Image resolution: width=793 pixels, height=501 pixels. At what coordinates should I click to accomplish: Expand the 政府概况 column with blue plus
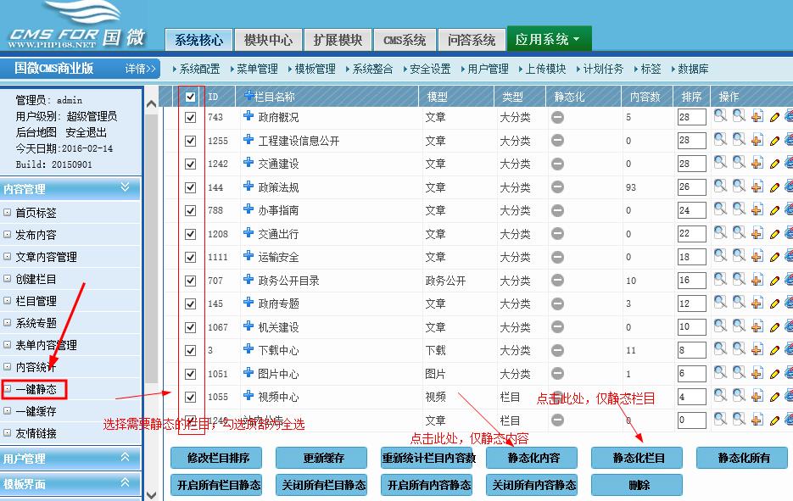coord(249,117)
